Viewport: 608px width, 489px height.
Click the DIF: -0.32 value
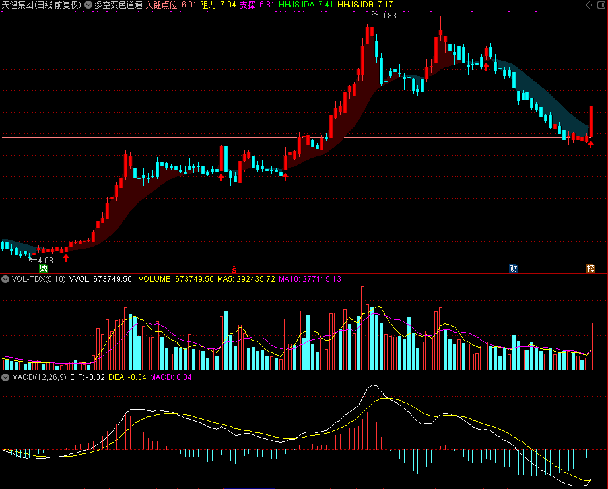(x=87, y=377)
